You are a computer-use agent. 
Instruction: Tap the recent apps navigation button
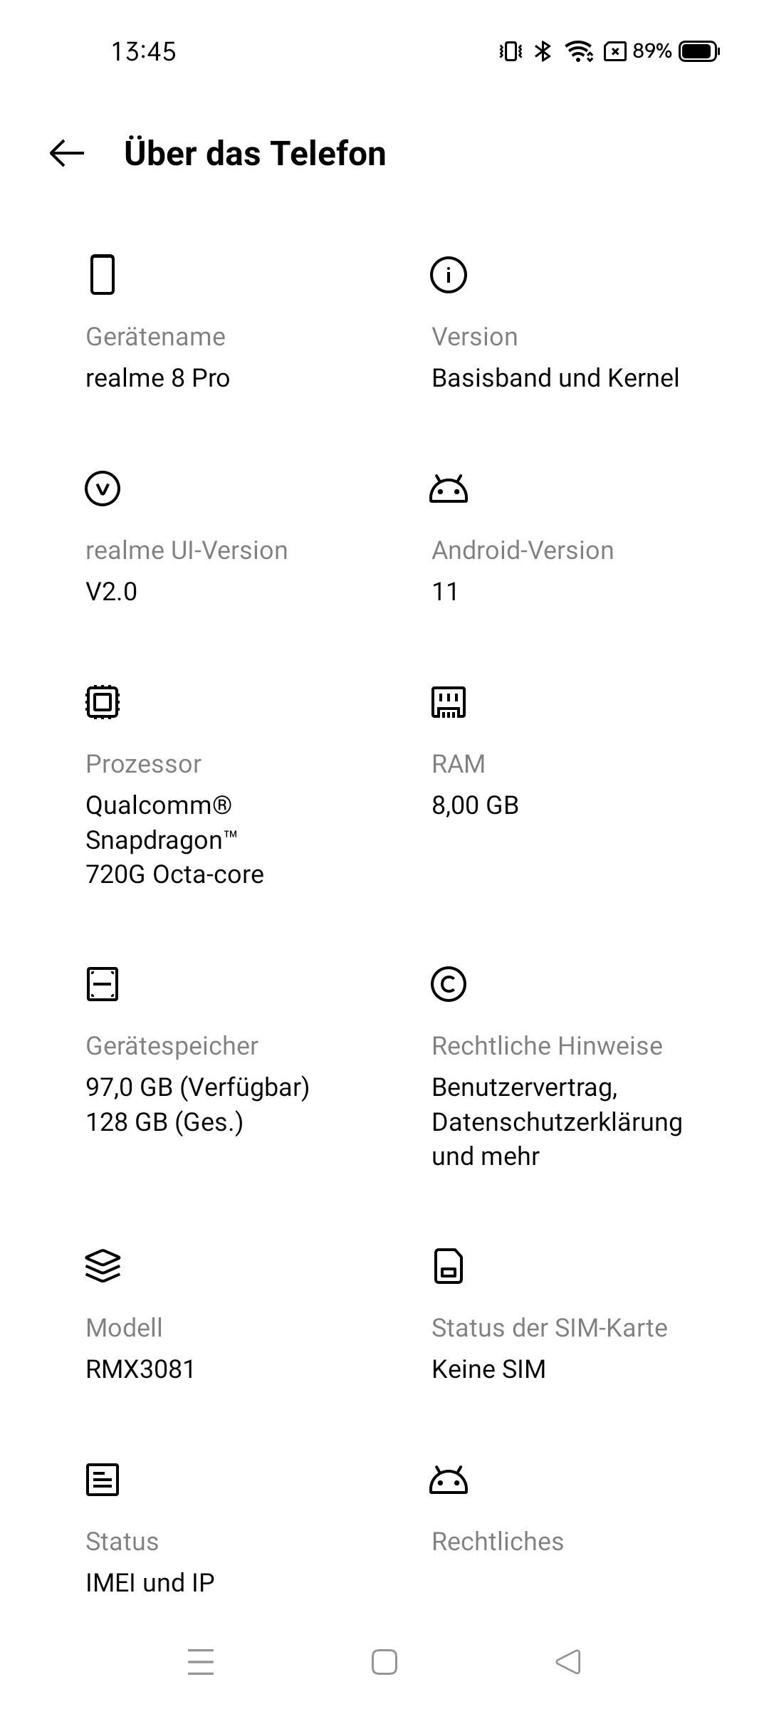201,1662
